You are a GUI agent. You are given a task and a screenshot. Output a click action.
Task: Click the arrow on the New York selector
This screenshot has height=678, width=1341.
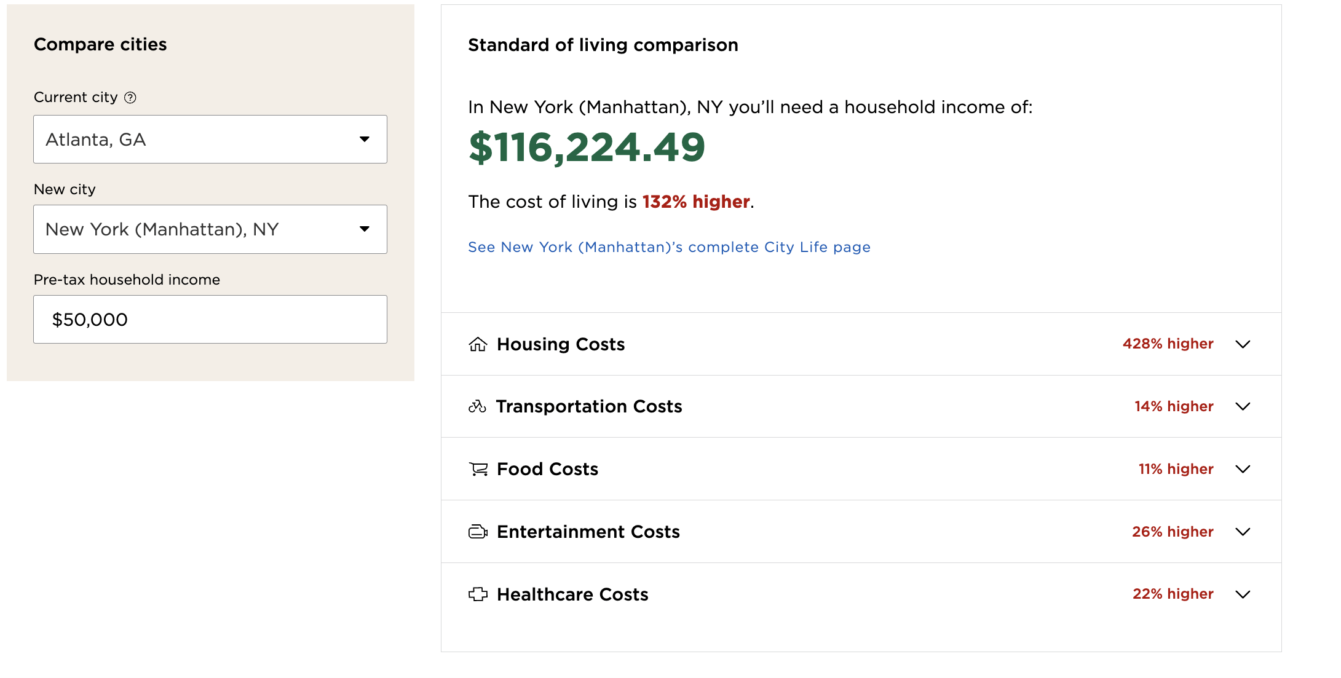pyautogui.click(x=365, y=229)
